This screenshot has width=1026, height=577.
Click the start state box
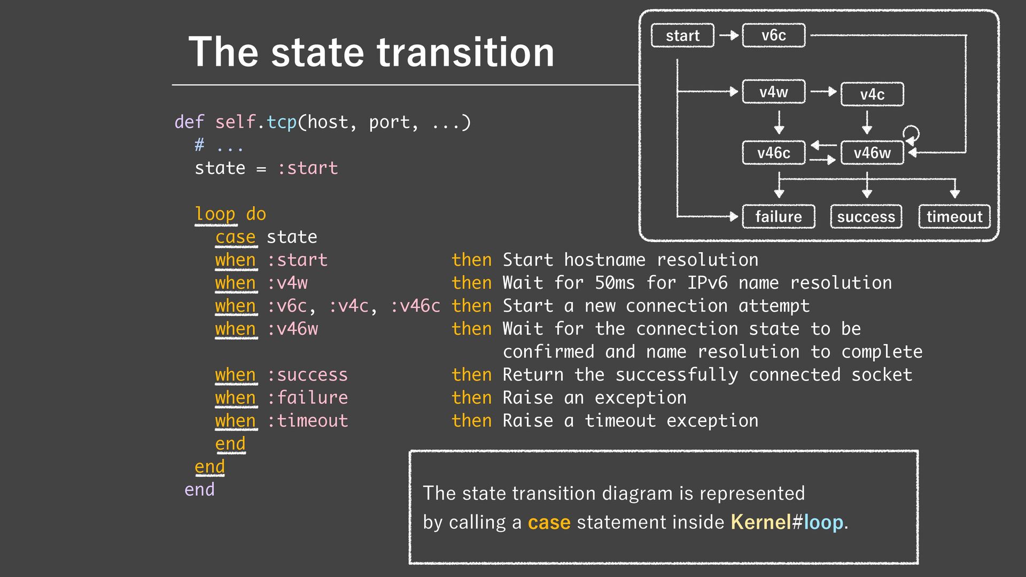(682, 36)
